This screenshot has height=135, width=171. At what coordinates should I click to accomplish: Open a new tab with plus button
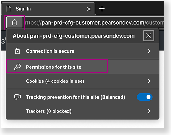[102, 9]
